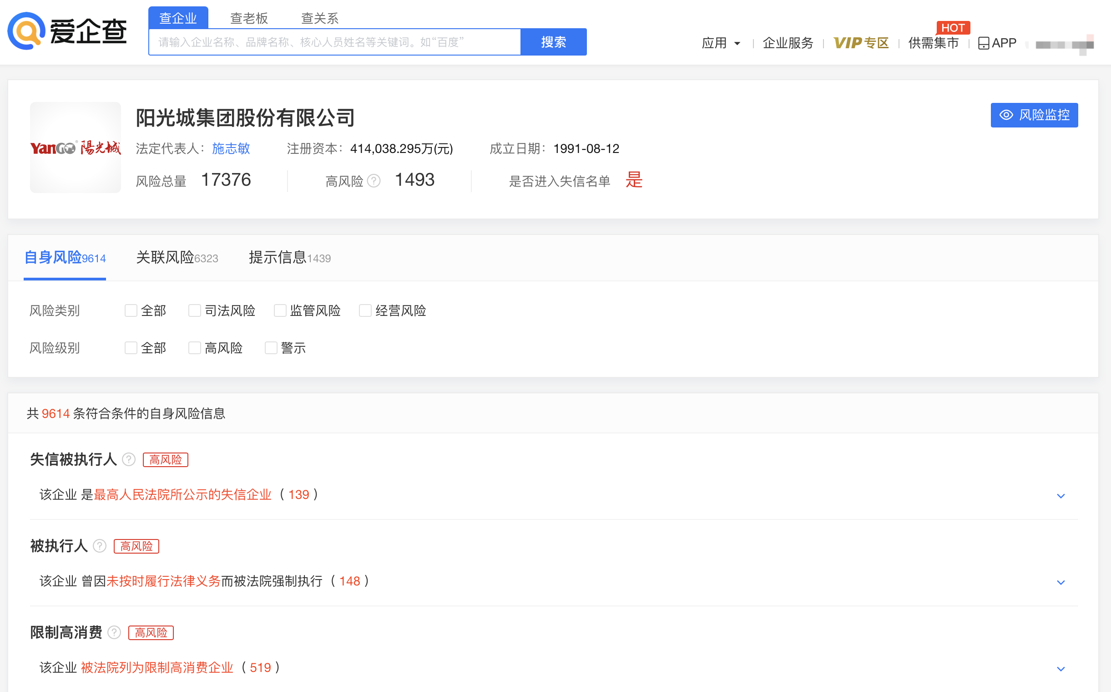Click the 搜索 button

coord(553,42)
